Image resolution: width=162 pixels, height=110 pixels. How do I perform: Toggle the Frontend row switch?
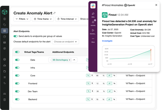(x=17, y=83)
